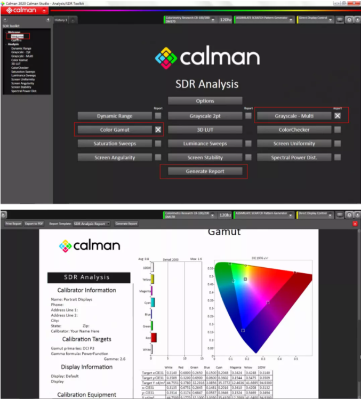Select Luminance Sweeps in the toolkit tree
361x399 pixels.
coord(23,75)
